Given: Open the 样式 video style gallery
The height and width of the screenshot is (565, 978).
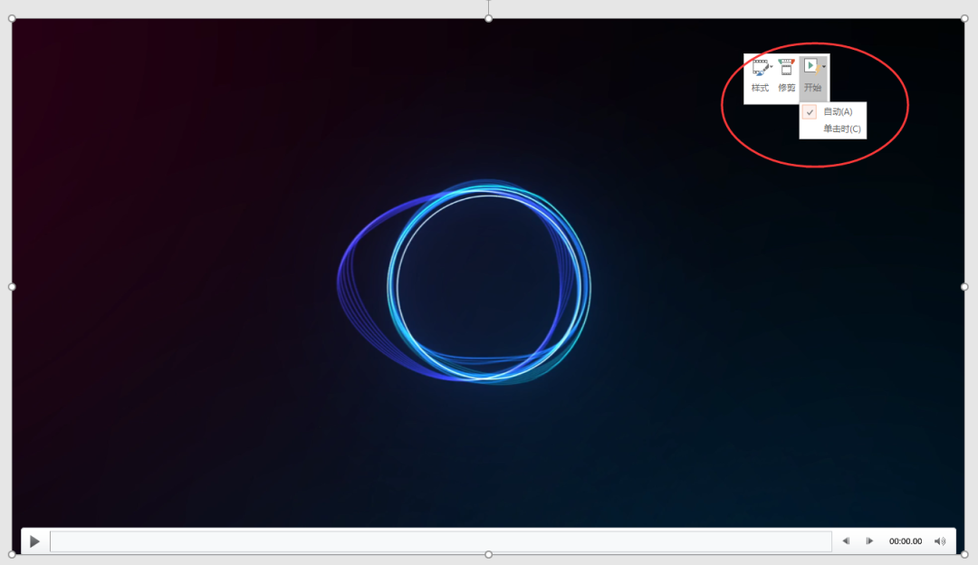Looking at the screenshot, I should tap(761, 76).
